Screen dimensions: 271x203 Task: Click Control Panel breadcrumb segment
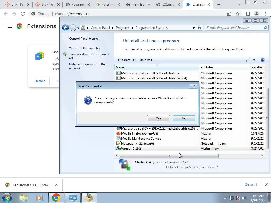100,28
